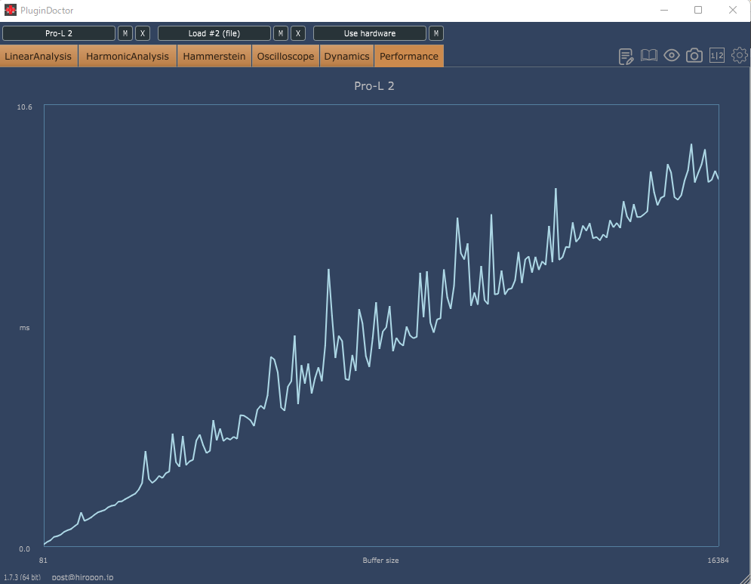Open the Hammerstein tab

(x=214, y=56)
